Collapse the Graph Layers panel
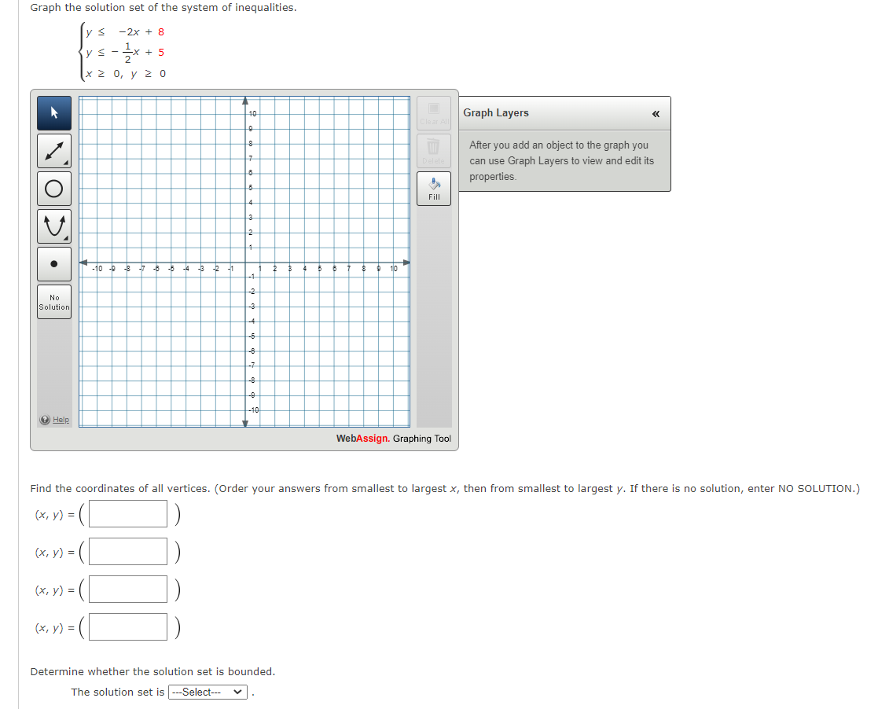878x709 pixels. click(656, 114)
